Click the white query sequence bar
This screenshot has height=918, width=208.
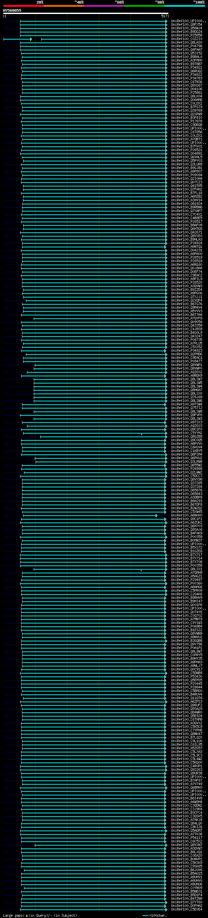coord(86,13)
